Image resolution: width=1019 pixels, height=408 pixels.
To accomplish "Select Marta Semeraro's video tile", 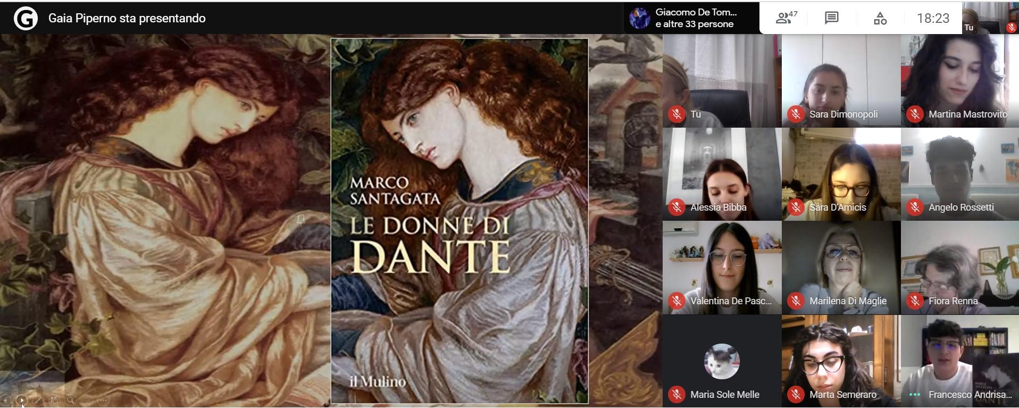I will coord(841,361).
